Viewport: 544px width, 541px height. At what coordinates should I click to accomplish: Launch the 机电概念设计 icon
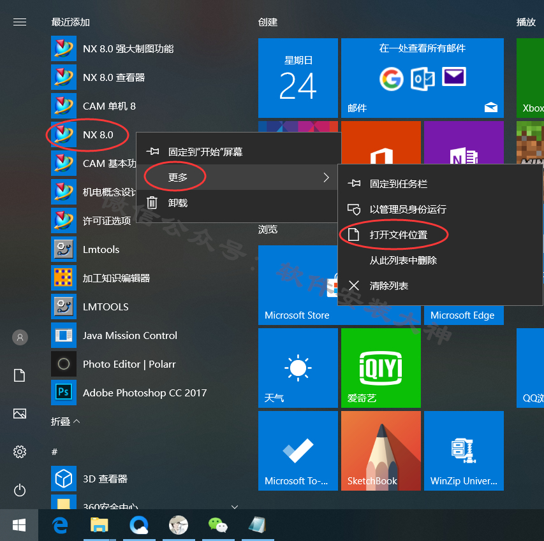pyautogui.click(x=64, y=192)
